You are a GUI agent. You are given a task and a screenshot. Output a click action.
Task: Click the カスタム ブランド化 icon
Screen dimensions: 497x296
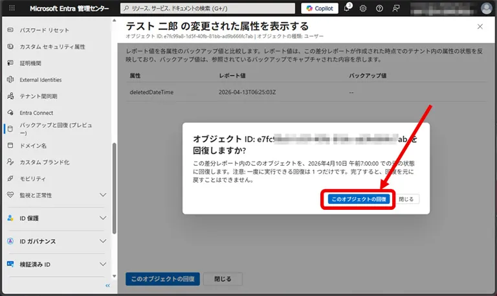tap(10, 162)
